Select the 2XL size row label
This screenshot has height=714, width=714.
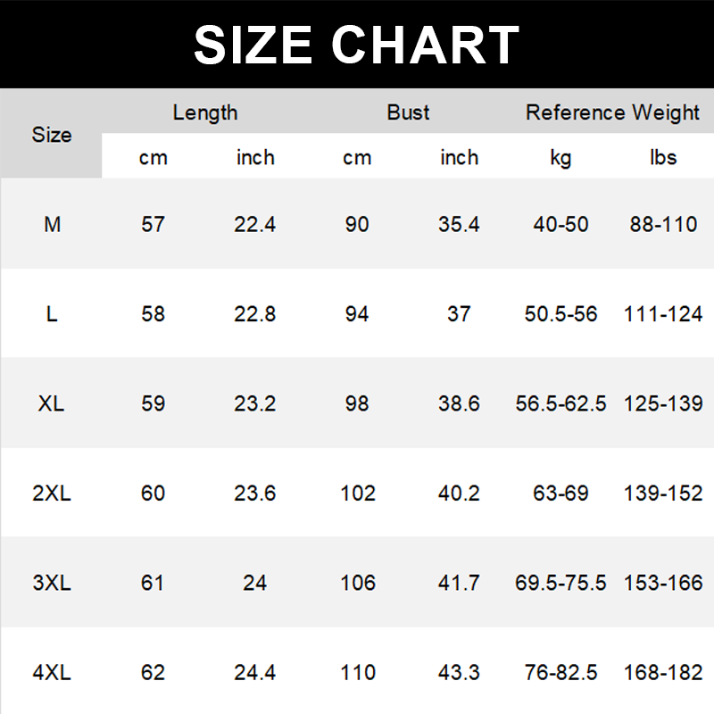pos(52,494)
